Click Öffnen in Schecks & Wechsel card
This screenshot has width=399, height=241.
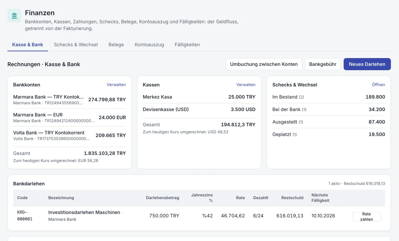[x=378, y=85]
